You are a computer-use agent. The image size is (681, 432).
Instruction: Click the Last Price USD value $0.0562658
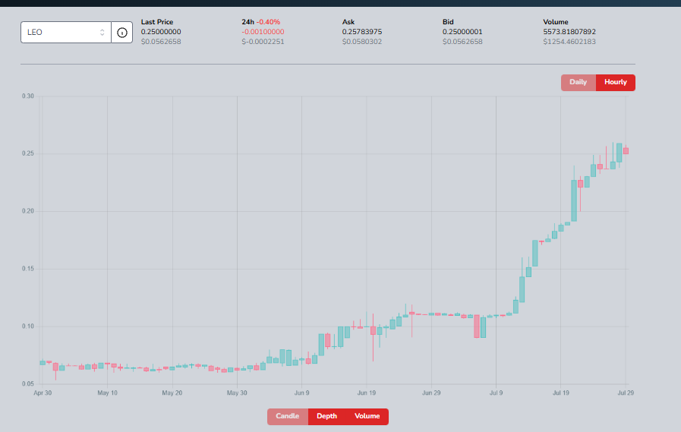click(161, 42)
